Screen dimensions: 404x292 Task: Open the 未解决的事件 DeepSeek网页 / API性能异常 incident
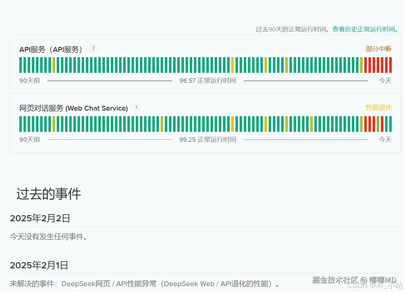coord(145,284)
